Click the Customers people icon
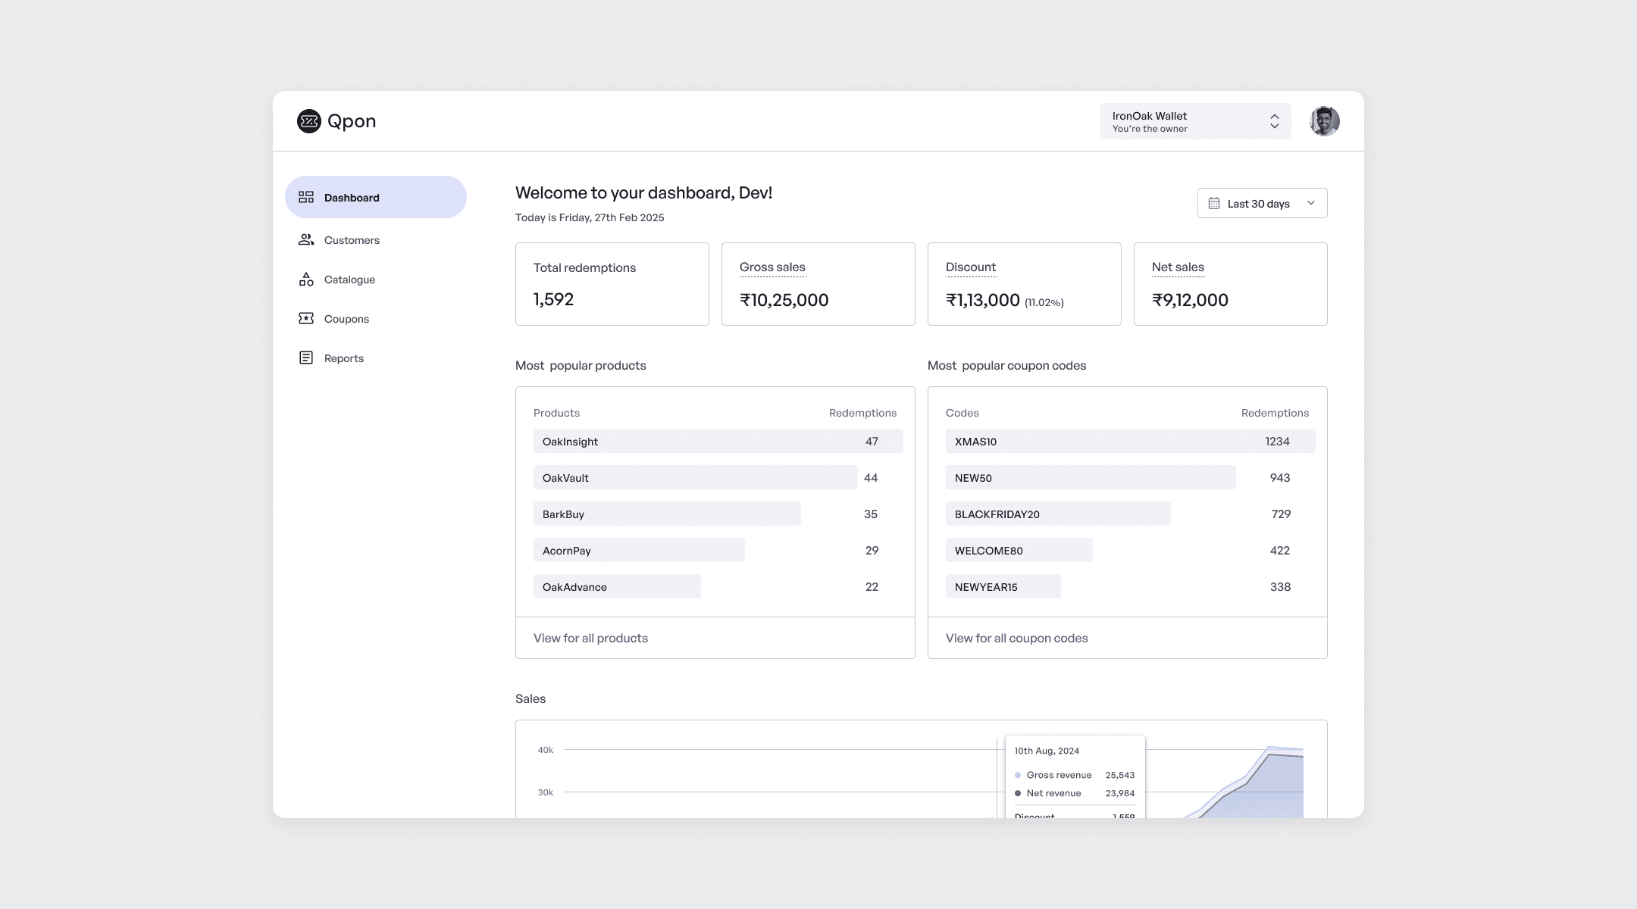The width and height of the screenshot is (1637, 909). [x=306, y=239]
